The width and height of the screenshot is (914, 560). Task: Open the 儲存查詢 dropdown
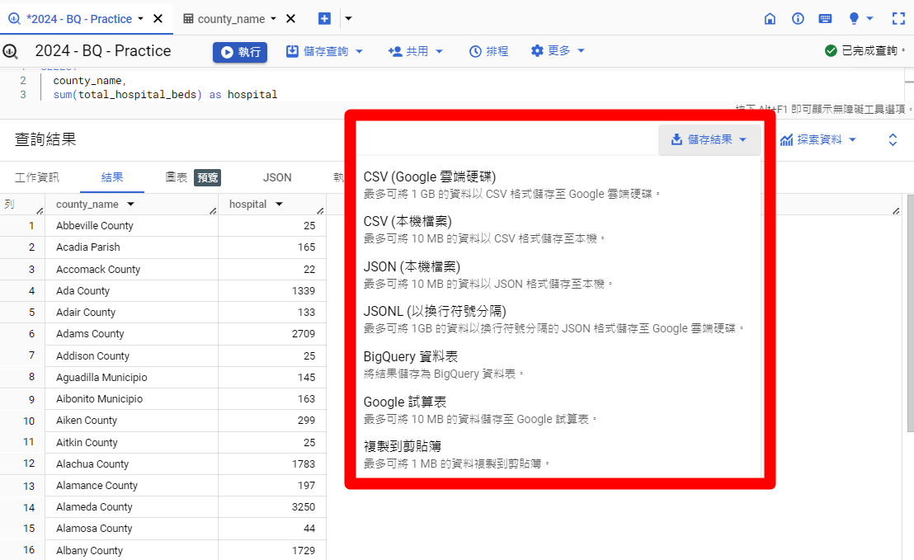pos(325,51)
